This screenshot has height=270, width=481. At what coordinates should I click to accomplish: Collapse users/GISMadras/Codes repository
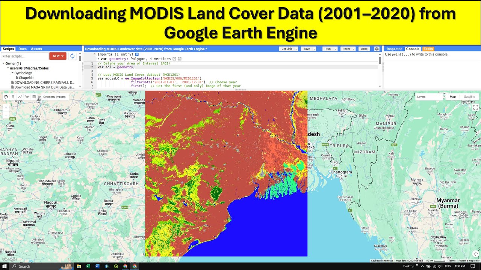(x=8, y=68)
